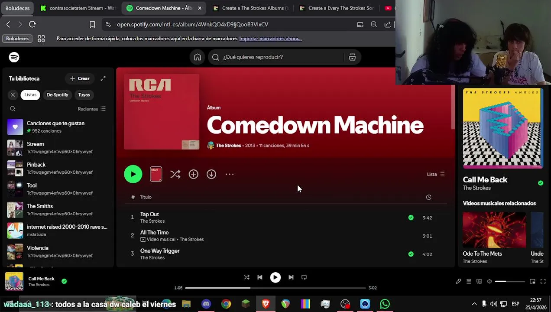Click the Spotify logo icon
Image resolution: width=551 pixels, height=312 pixels.
(x=14, y=57)
